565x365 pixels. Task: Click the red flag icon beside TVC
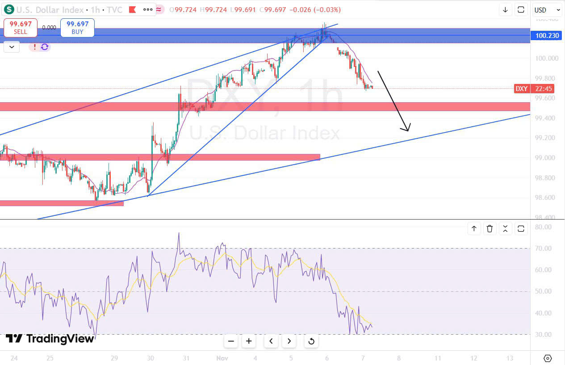coord(132,9)
